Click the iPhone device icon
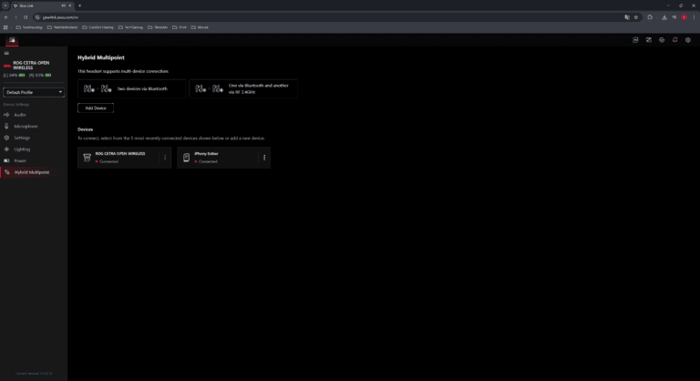 click(187, 158)
